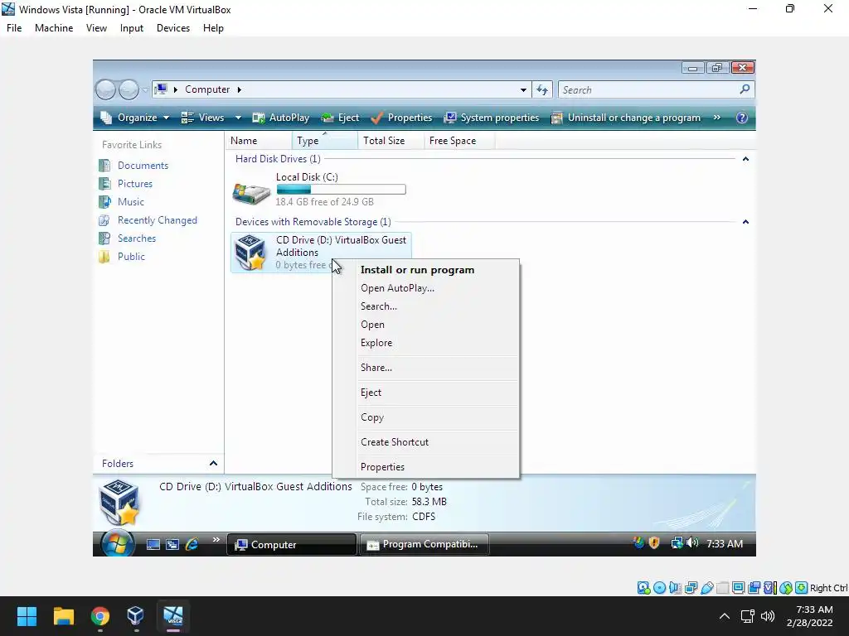Click the refresh button beside address bar
849x636 pixels.
pos(542,89)
